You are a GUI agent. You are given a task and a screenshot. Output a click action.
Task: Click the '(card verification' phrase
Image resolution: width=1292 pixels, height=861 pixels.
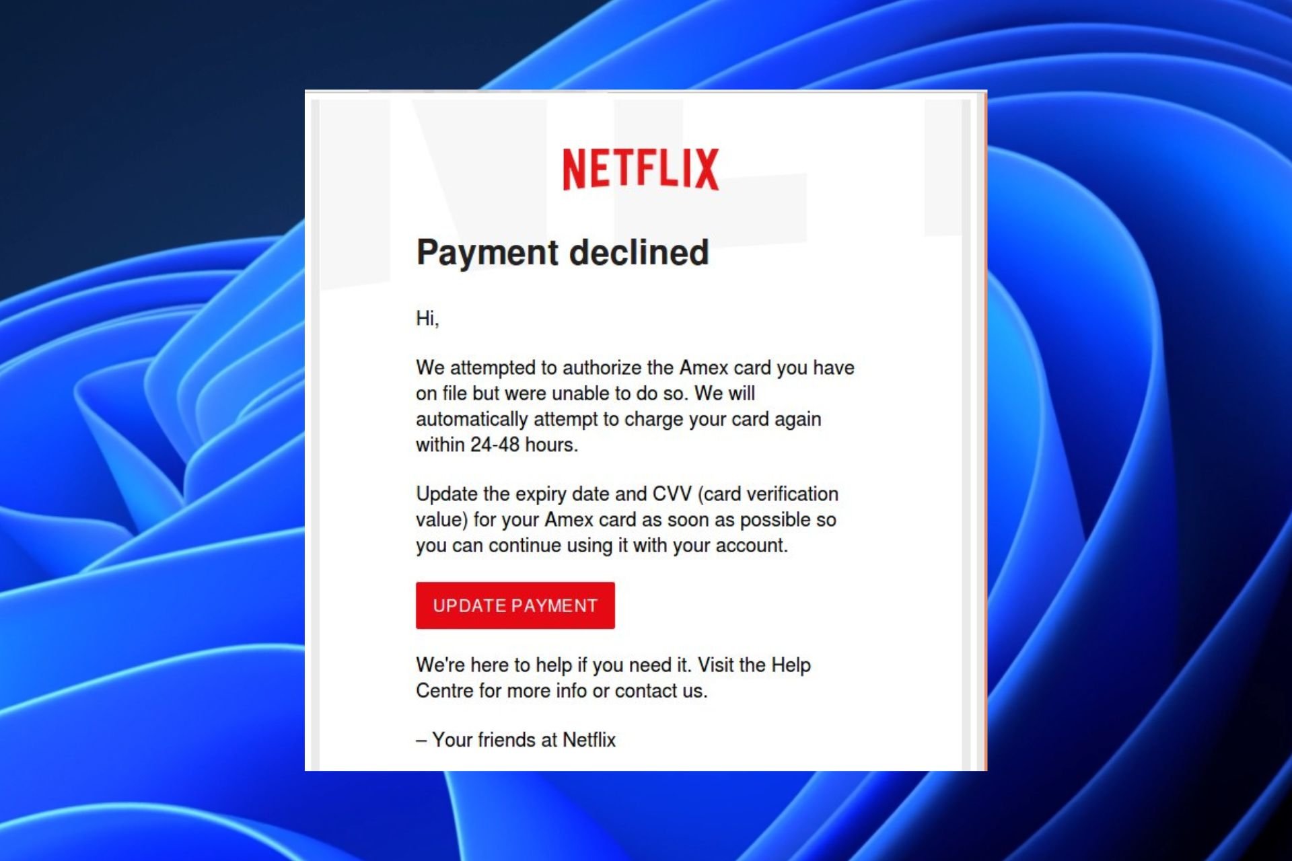(768, 494)
